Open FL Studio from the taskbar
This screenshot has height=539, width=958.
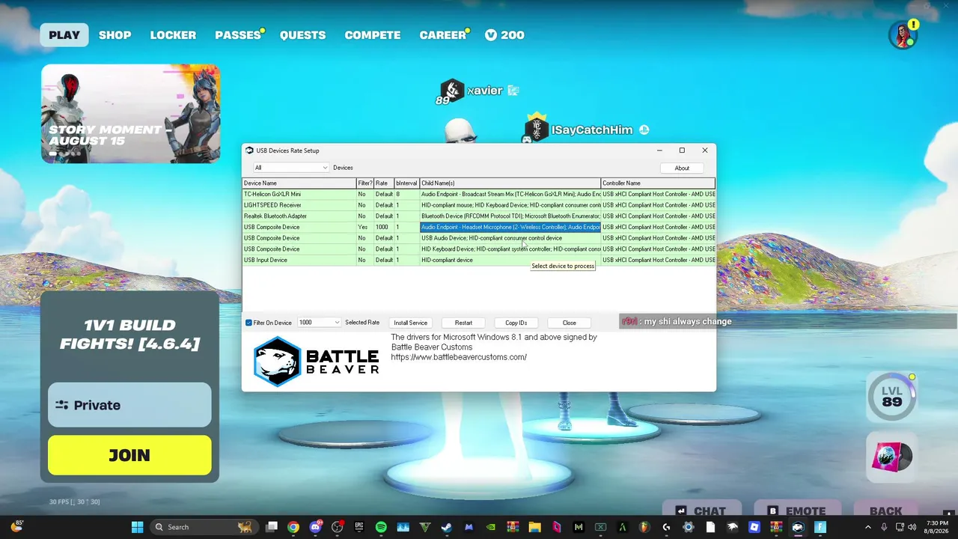(644, 527)
